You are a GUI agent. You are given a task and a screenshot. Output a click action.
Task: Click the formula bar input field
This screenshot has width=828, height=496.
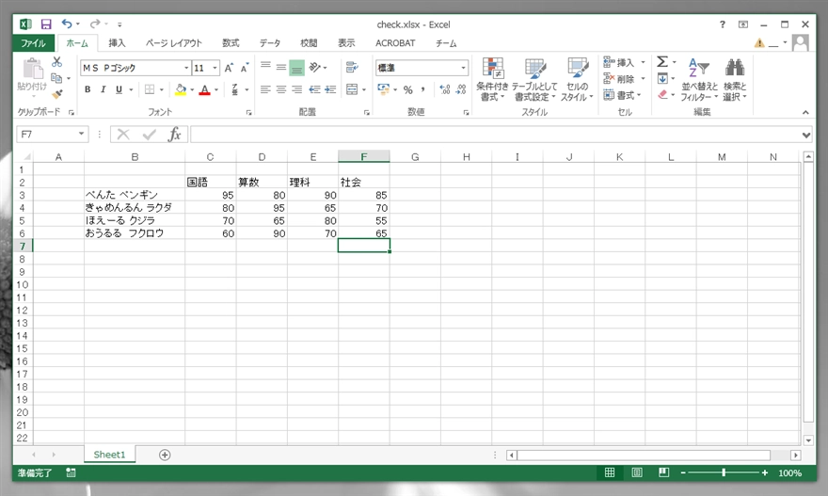coord(495,135)
